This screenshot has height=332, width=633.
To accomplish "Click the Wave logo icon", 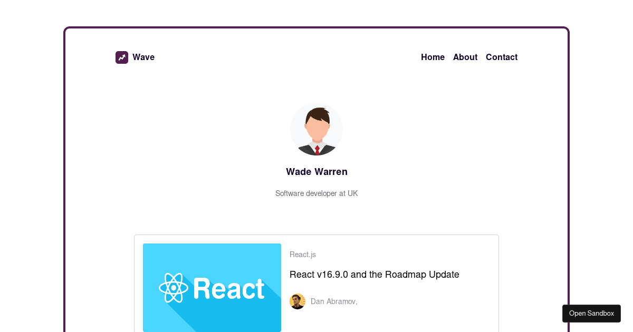I will [122, 57].
